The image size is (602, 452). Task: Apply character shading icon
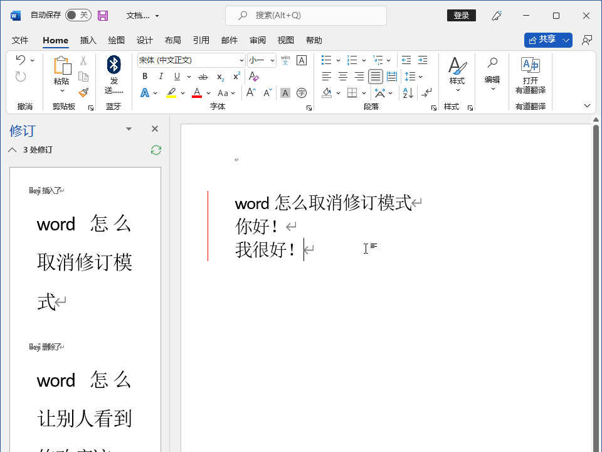(285, 93)
